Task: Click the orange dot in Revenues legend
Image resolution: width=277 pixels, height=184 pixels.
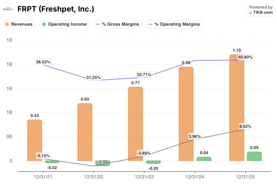Action: 8,24
